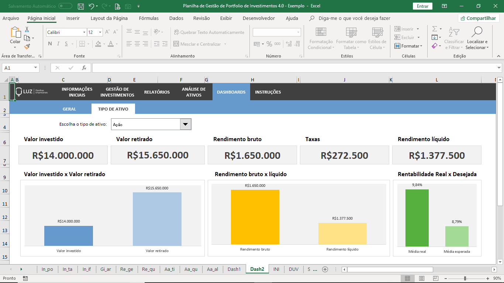Open the tipo de ativo dropdown arrow
This screenshot has height=283, width=504.
pos(185,125)
